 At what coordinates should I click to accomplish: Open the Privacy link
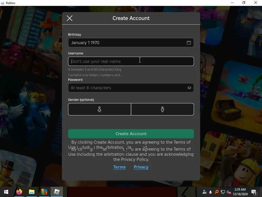141,167
